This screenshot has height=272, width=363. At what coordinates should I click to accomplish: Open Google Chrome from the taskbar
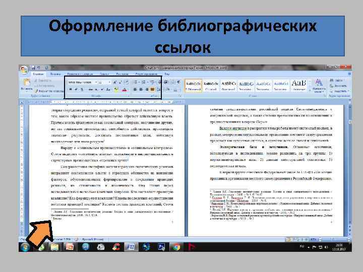pyautogui.click(x=176, y=247)
